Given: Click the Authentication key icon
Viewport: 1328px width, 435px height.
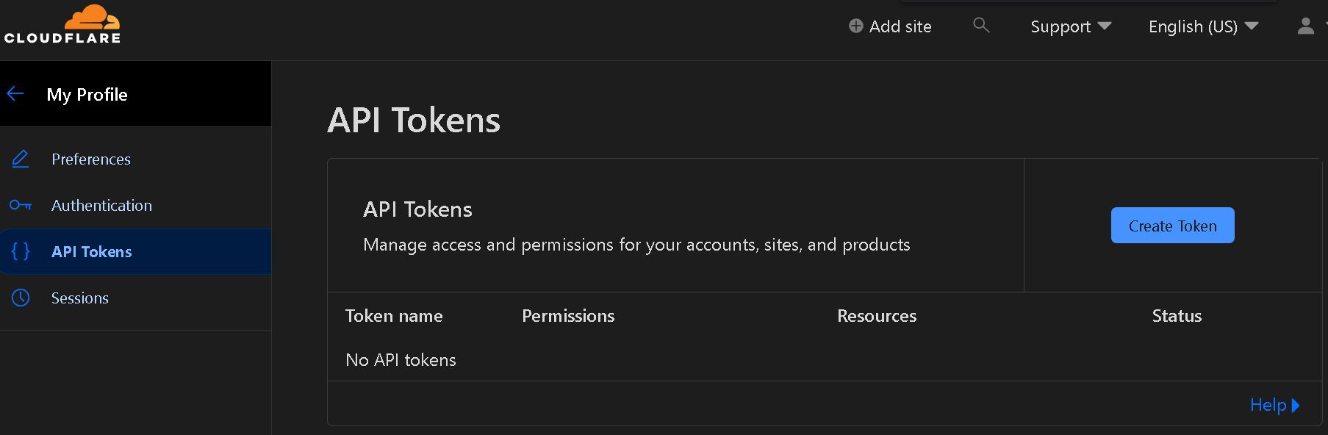Looking at the screenshot, I should (21, 205).
